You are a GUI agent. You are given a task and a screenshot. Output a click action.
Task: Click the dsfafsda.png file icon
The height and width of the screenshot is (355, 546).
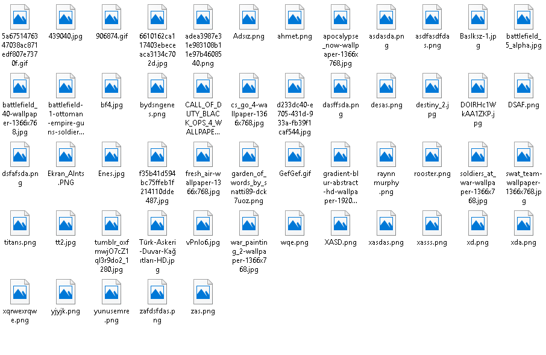(20, 154)
